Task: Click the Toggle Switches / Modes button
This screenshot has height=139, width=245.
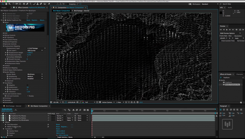Action: 64,137
